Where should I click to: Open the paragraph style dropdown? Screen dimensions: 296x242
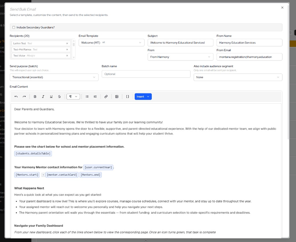(x=73, y=97)
